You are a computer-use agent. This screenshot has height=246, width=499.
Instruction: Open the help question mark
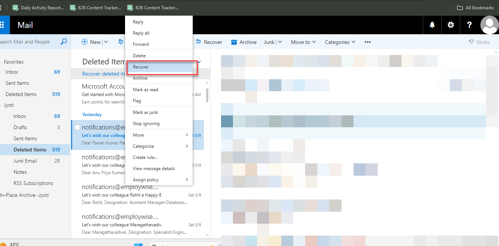pos(469,25)
